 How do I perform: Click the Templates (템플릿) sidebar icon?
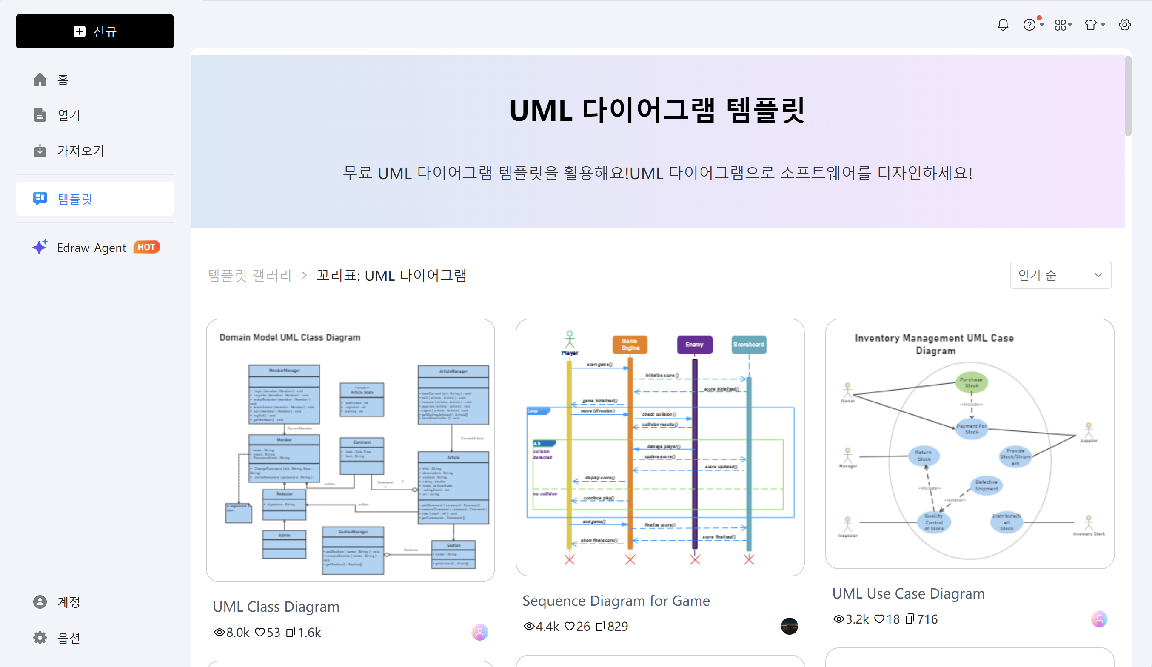click(x=40, y=198)
